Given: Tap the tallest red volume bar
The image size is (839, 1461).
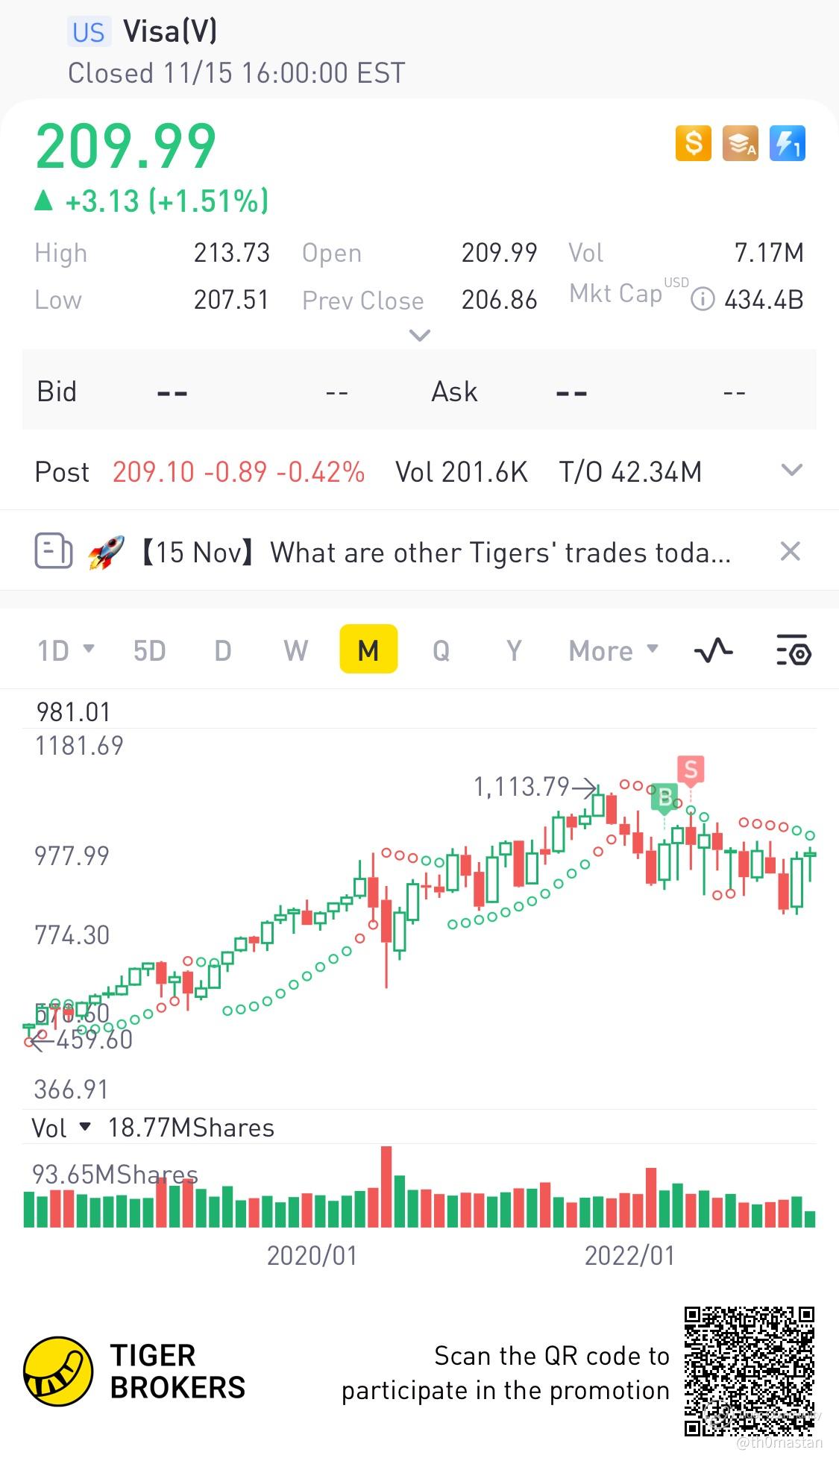Looking at the screenshot, I should (386, 1187).
